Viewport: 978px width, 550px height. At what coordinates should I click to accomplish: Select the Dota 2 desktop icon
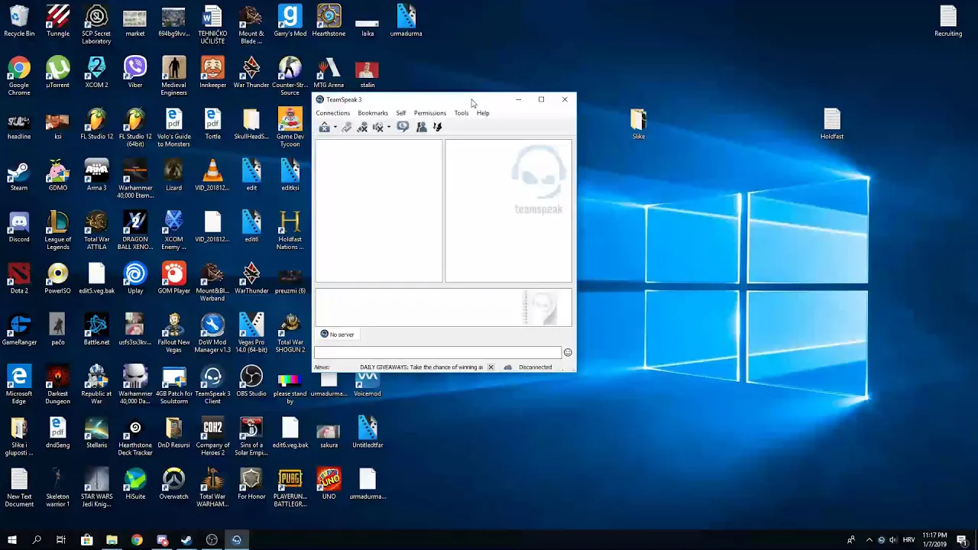[19, 278]
